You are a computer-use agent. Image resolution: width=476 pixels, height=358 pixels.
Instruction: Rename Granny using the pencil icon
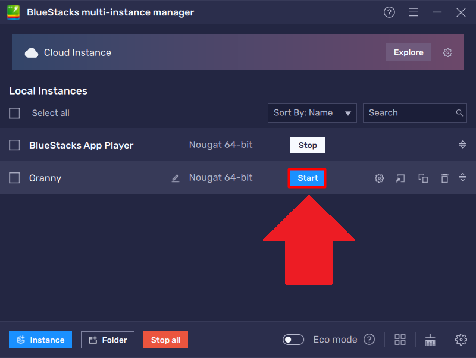pyautogui.click(x=175, y=178)
